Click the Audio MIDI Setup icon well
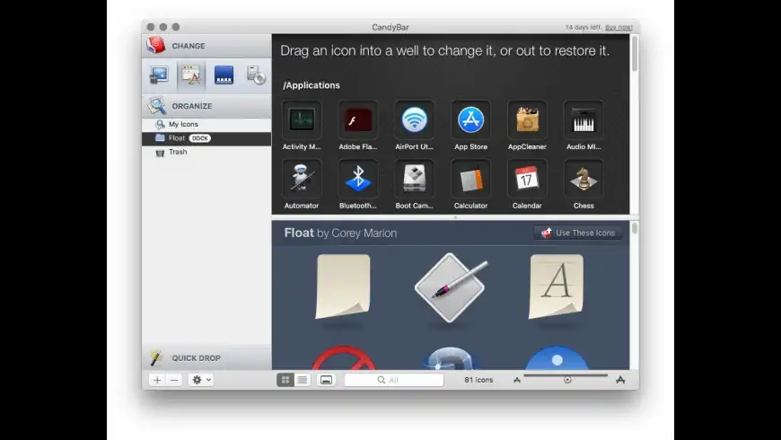This screenshot has width=781, height=440. tap(584, 119)
